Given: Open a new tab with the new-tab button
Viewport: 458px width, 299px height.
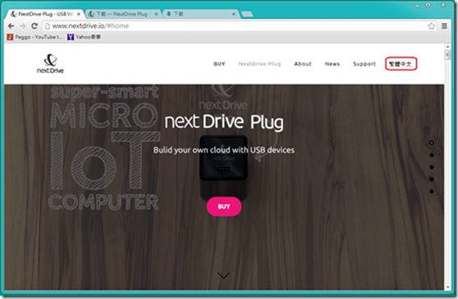Looking at the screenshot, I should (x=247, y=14).
